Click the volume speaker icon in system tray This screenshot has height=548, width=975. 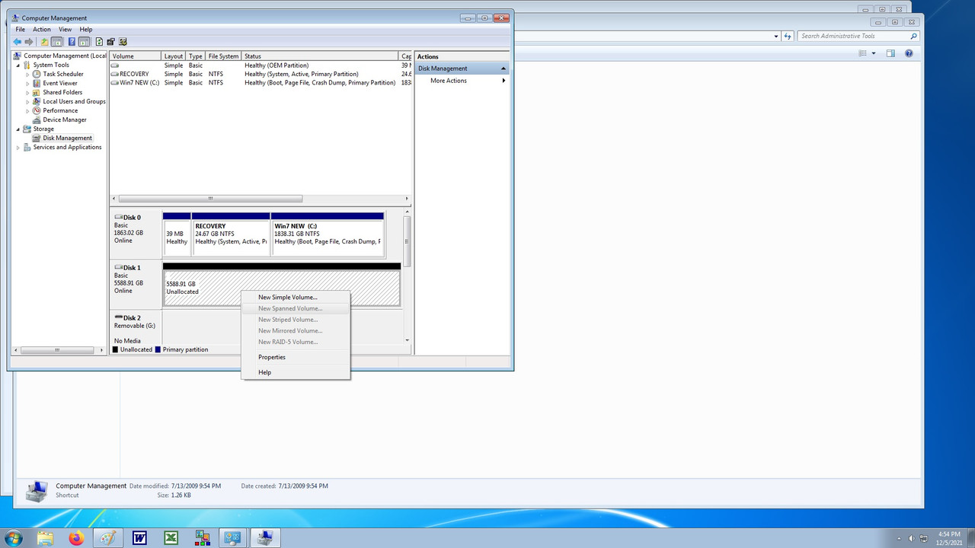[911, 538]
